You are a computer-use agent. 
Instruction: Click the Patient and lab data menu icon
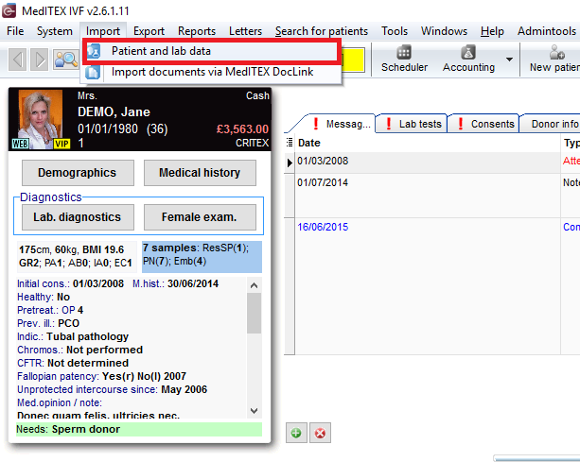(94, 51)
